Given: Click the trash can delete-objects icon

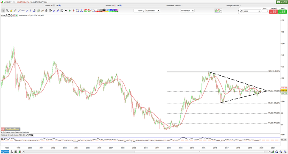Looking at the screenshot, I should point(46,11).
